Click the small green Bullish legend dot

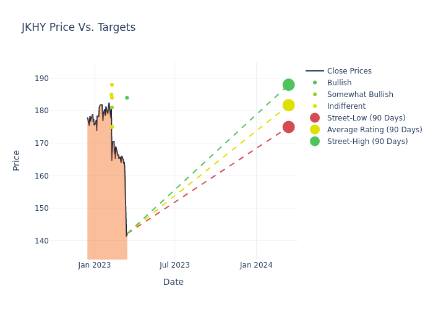[x=315, y=83]
